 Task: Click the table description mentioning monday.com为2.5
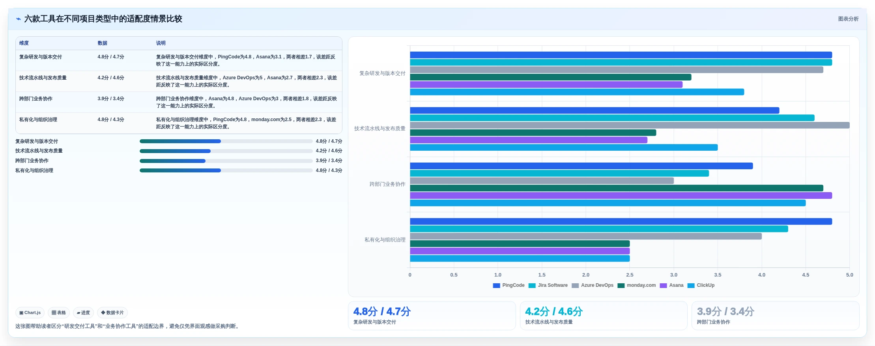(246, 123)
